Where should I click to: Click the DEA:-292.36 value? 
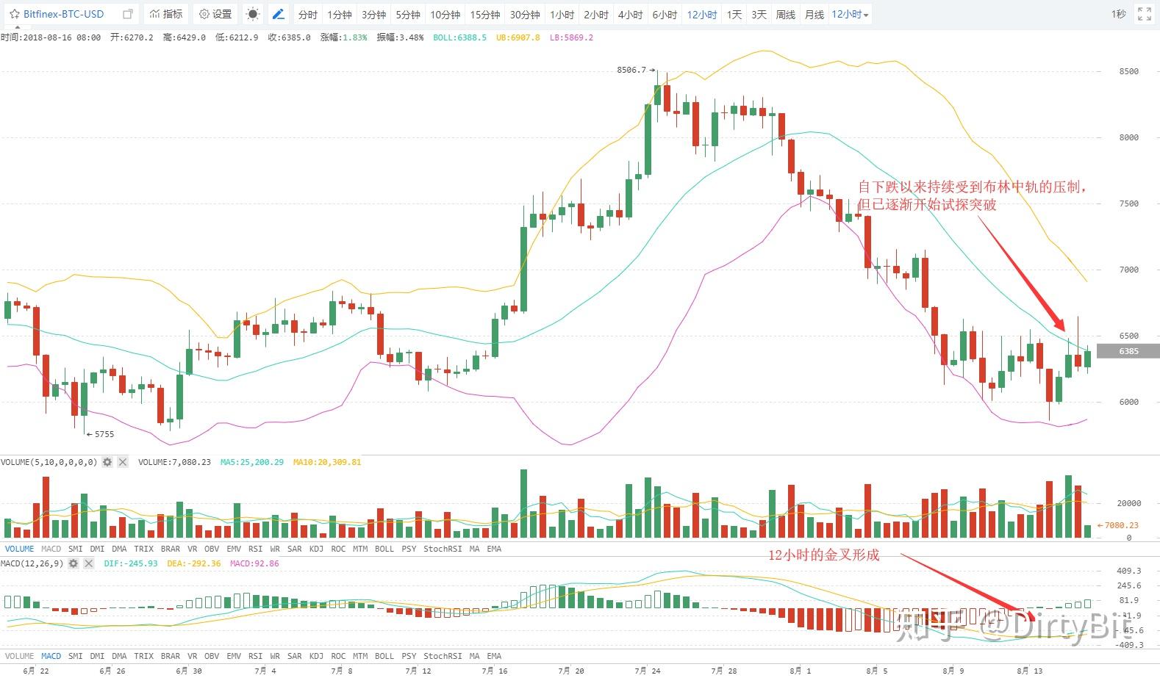tap(194, 563)
